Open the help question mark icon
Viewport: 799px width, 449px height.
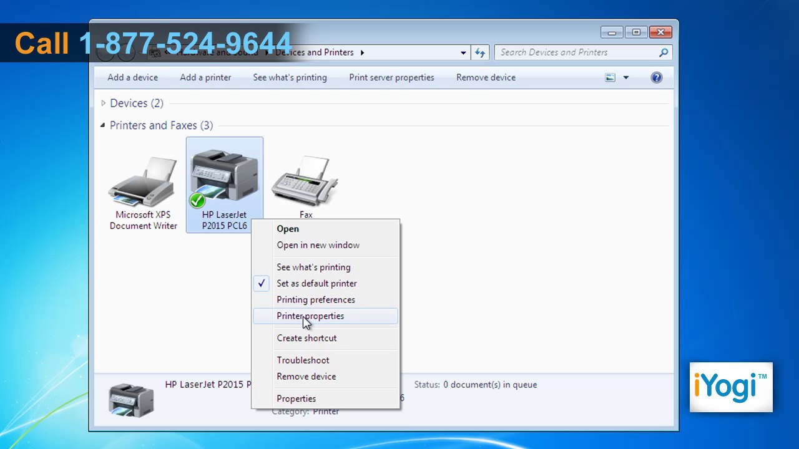(657, 77)
